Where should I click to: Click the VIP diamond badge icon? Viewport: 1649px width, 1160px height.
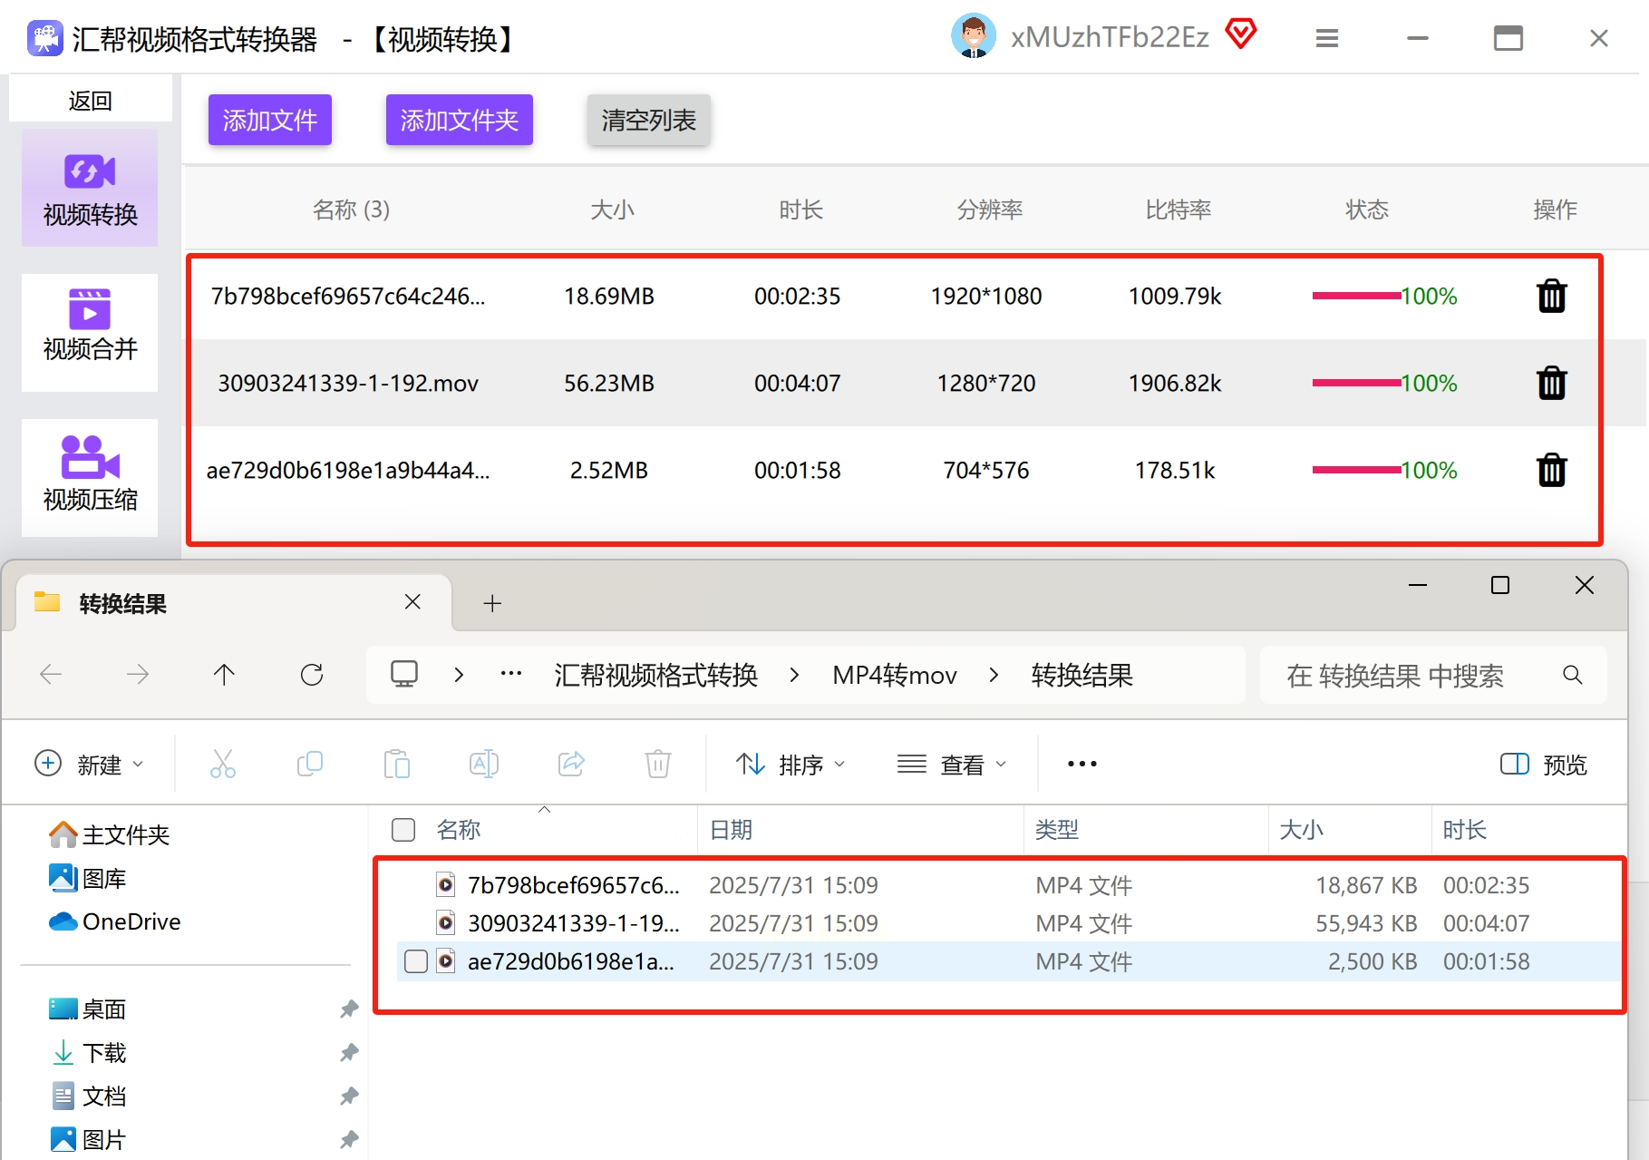(1240, 34)
